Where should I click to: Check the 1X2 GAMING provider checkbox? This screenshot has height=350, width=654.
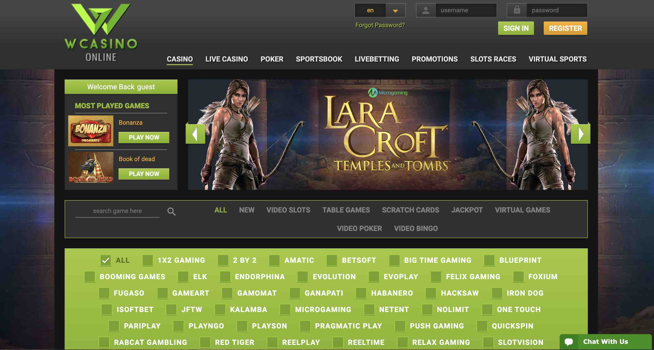point(147,260)
